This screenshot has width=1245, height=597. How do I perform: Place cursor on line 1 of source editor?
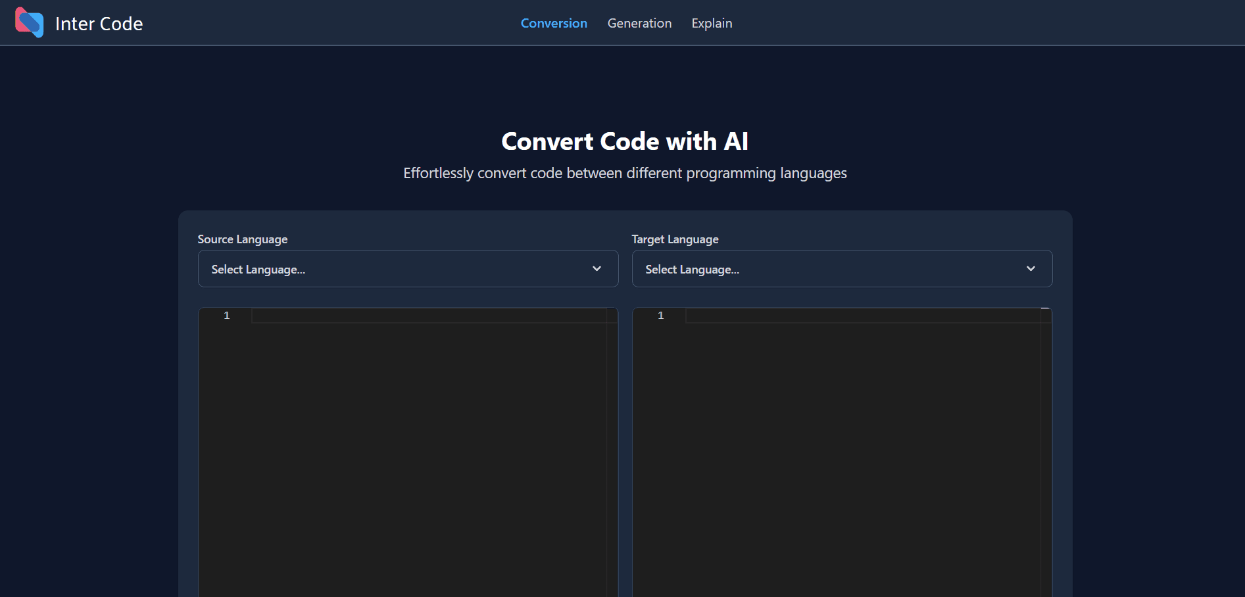(x=427, y=316)
